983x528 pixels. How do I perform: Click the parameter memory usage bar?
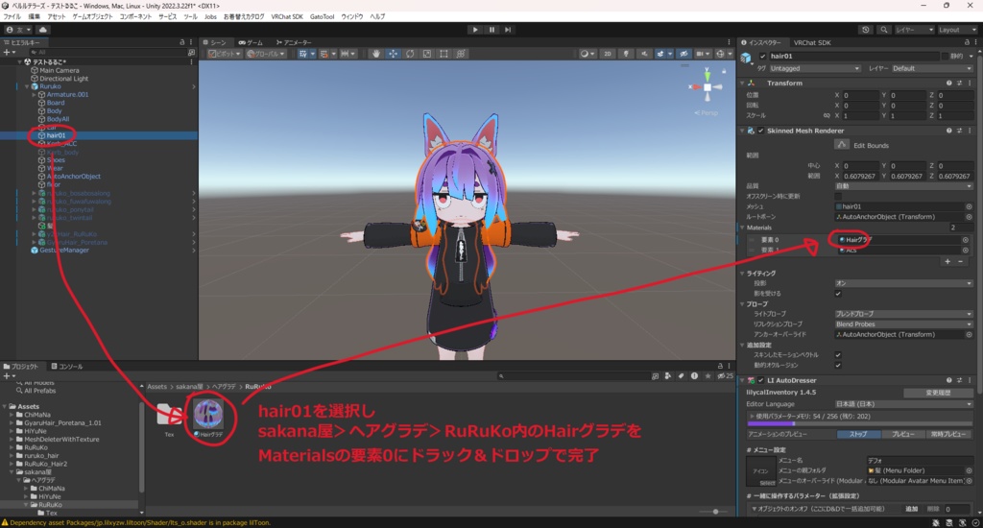pos(859,423)
